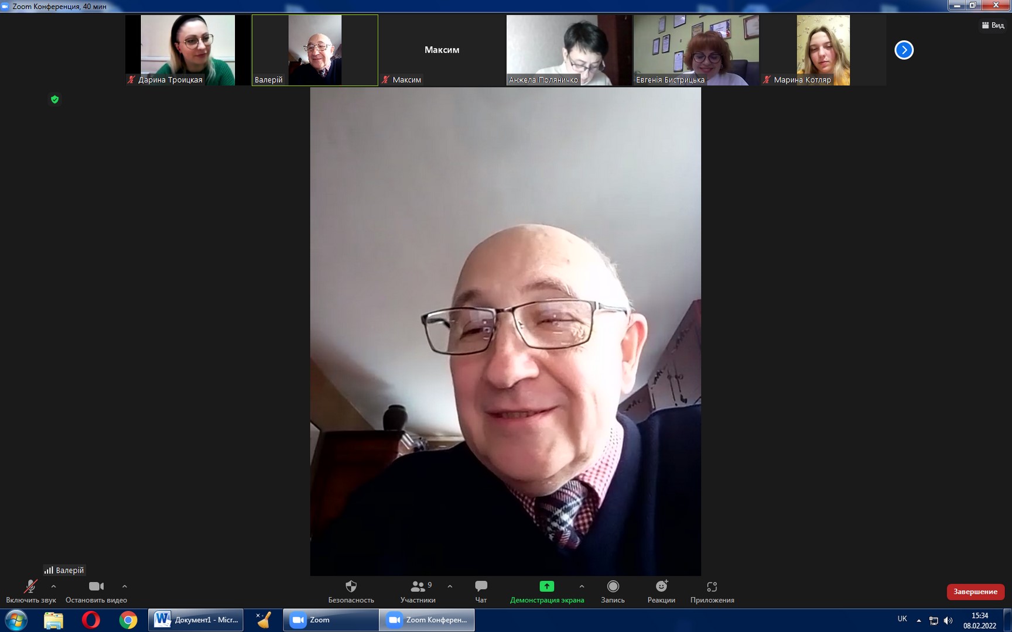Switch to Word Документ1 in taskbar
Viewport: 1012px width, 632px height.
pyautogui.click(x=196, y=620)
